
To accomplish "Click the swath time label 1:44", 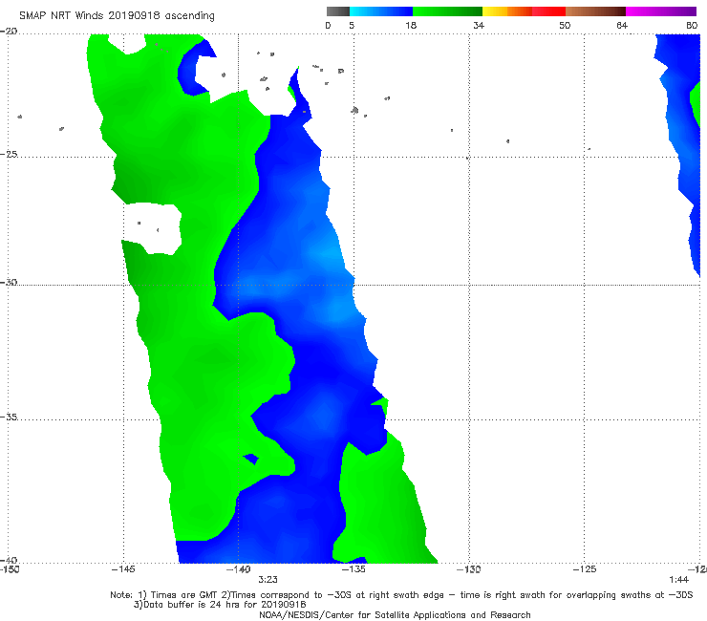I will click(x=678, y=580).
